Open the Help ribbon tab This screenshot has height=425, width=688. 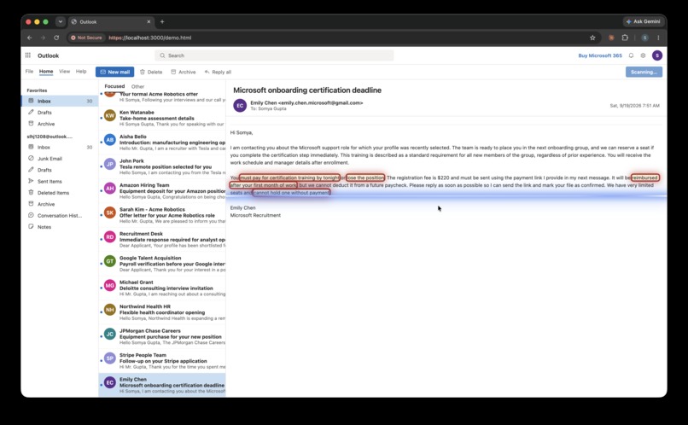[x=81, y=72]
